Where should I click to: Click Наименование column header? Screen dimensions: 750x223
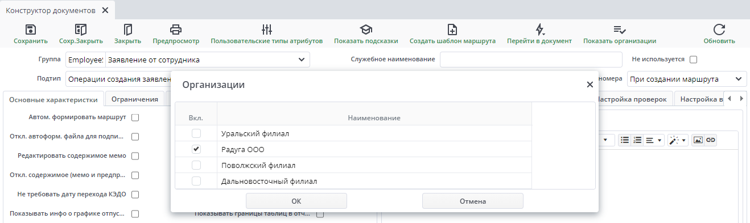tap(374, 117)
